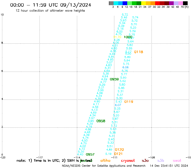Select the 6.00 wave height value

pos(120,32)
